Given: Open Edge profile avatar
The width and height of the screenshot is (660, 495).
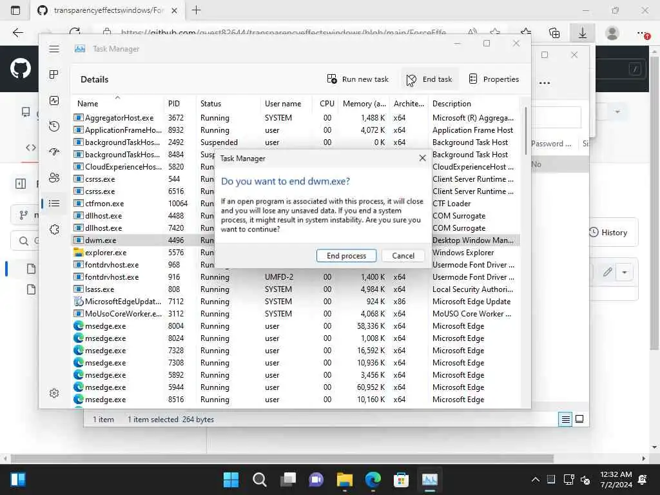Looking at the screenshot, I should point(612,33).
